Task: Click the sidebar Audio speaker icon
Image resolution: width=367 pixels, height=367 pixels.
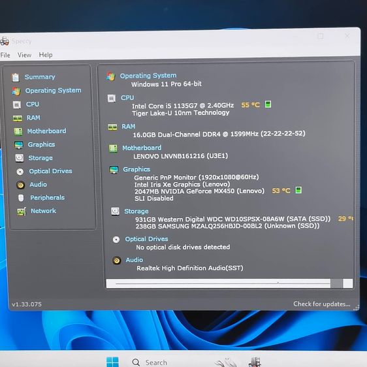Action: point(21,185)
